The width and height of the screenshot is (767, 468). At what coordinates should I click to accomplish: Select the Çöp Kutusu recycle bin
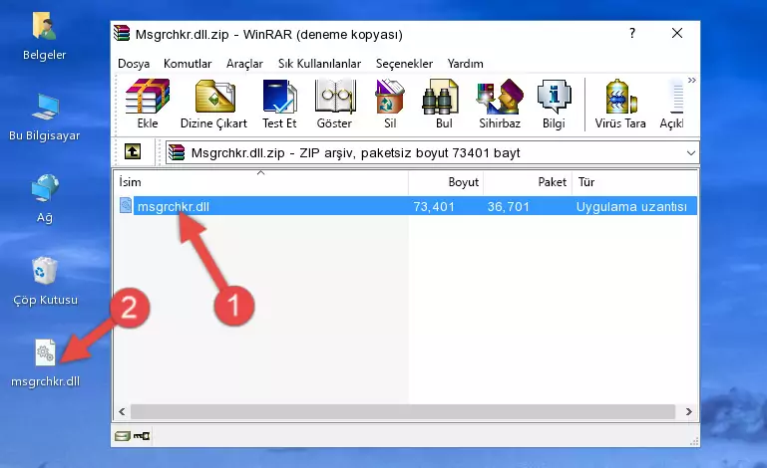point(45,281)
